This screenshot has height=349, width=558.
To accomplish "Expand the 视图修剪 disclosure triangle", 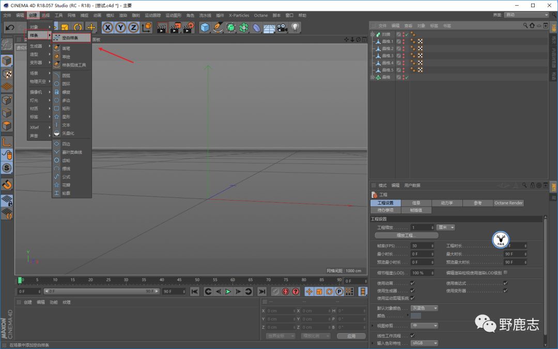I will tap(373, 326).
